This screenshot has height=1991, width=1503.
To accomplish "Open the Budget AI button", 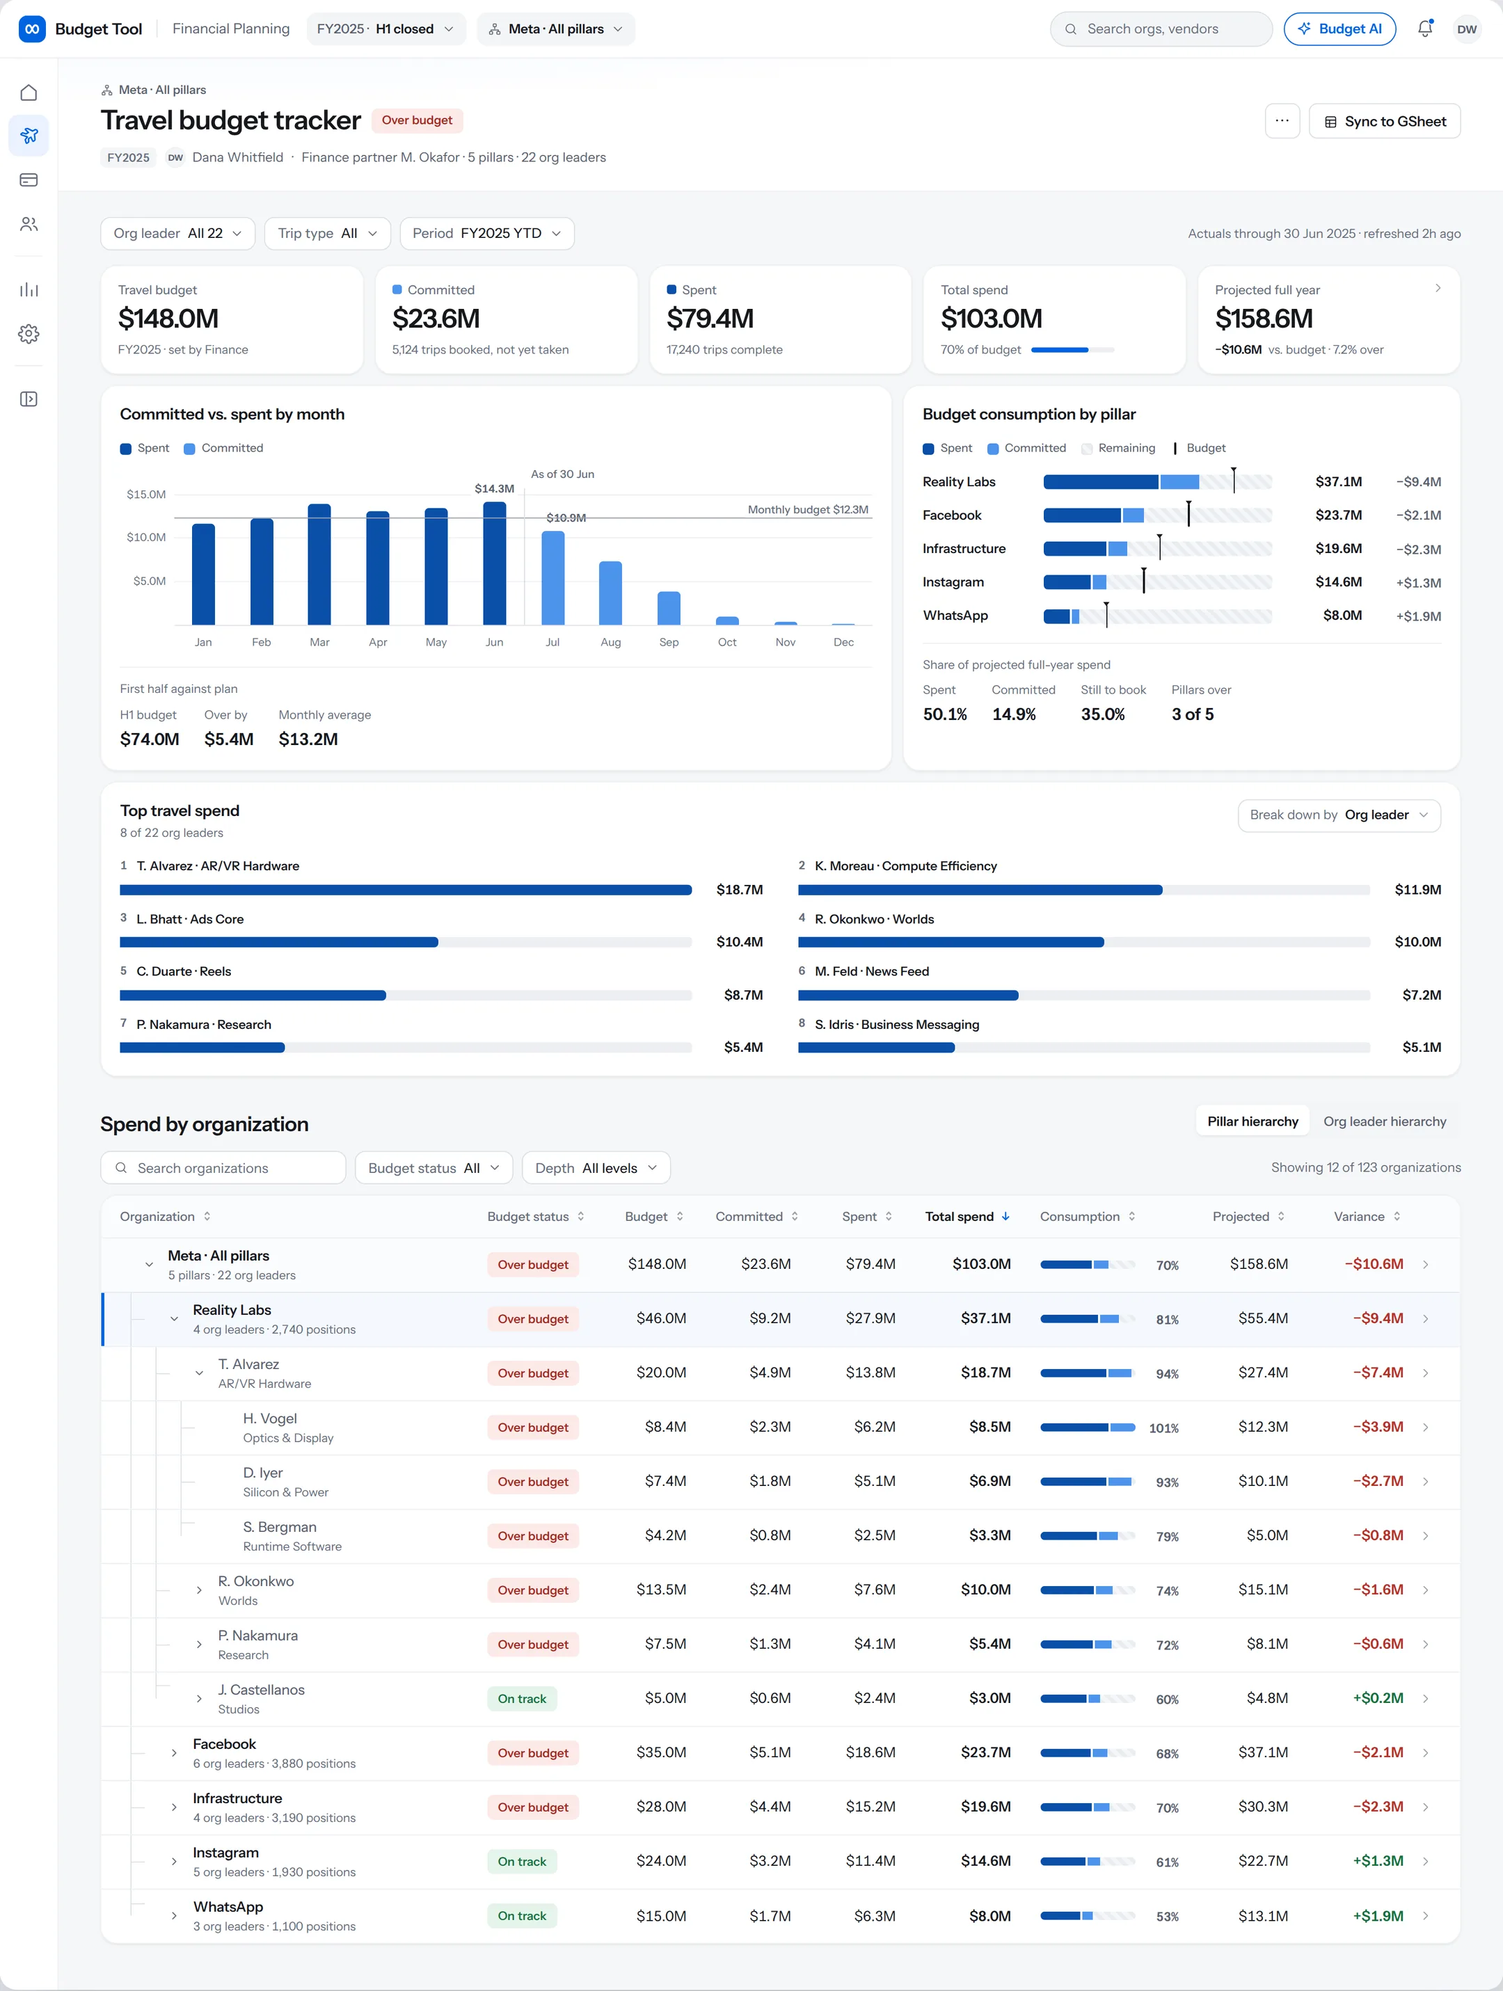I will 1339,29.
